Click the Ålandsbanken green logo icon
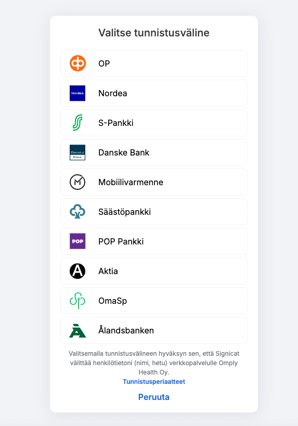The width and height of the screenshot is (298, 426). 77,331
